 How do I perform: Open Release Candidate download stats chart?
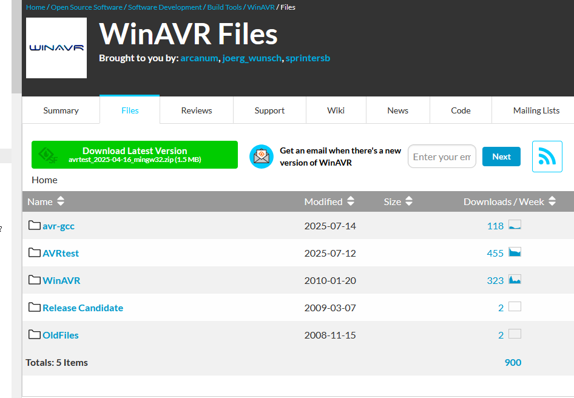click(x=515, y=306)
